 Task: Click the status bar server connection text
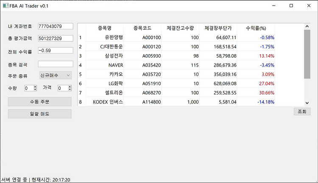pos(14,180)
